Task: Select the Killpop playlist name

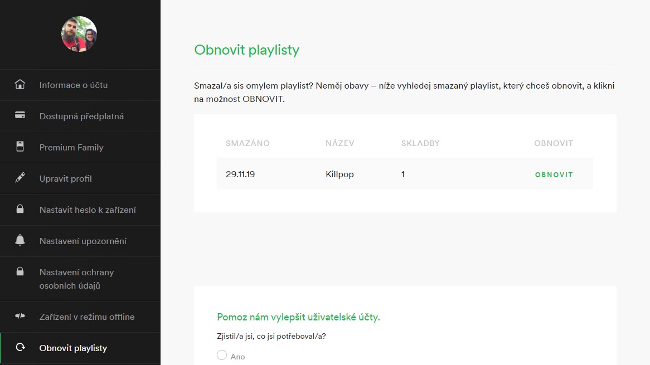Action: [339, 174]
